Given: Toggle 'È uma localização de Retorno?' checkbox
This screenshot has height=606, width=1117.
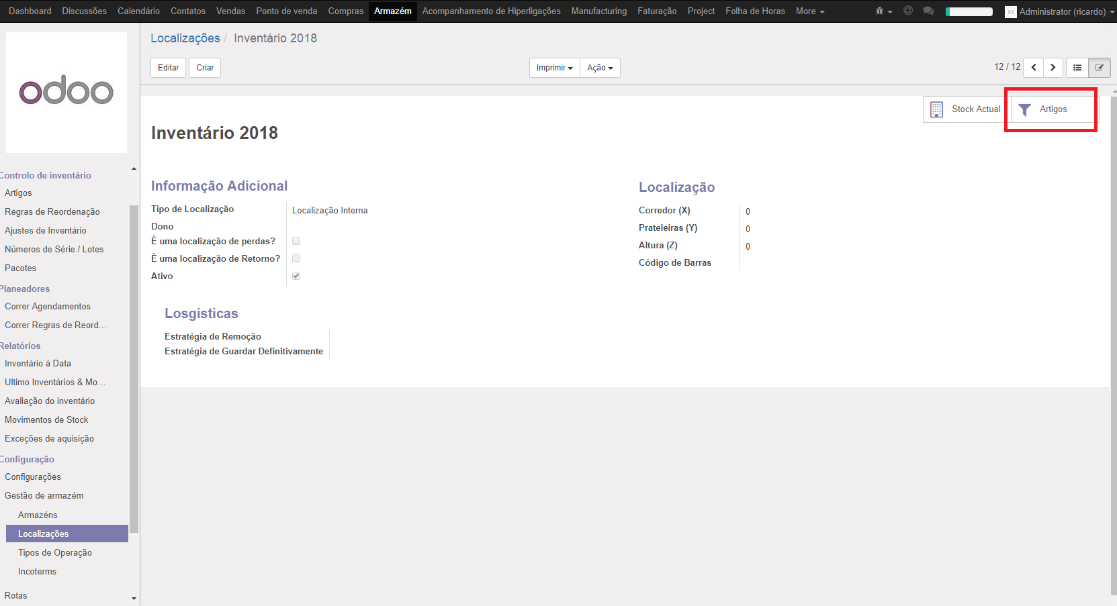Looking at the screenshot, I should pyautogui.click(x=296, y=258).
